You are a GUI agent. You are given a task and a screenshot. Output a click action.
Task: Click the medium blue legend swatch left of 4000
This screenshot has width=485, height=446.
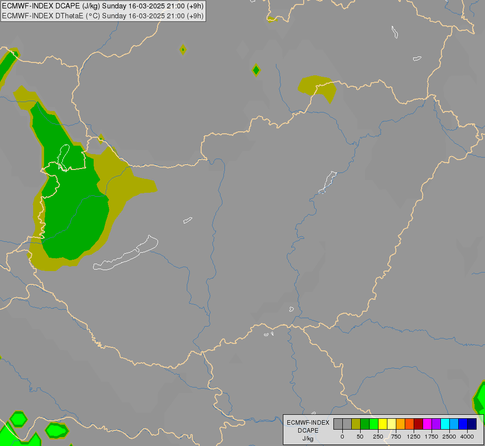tap(463, 424)
